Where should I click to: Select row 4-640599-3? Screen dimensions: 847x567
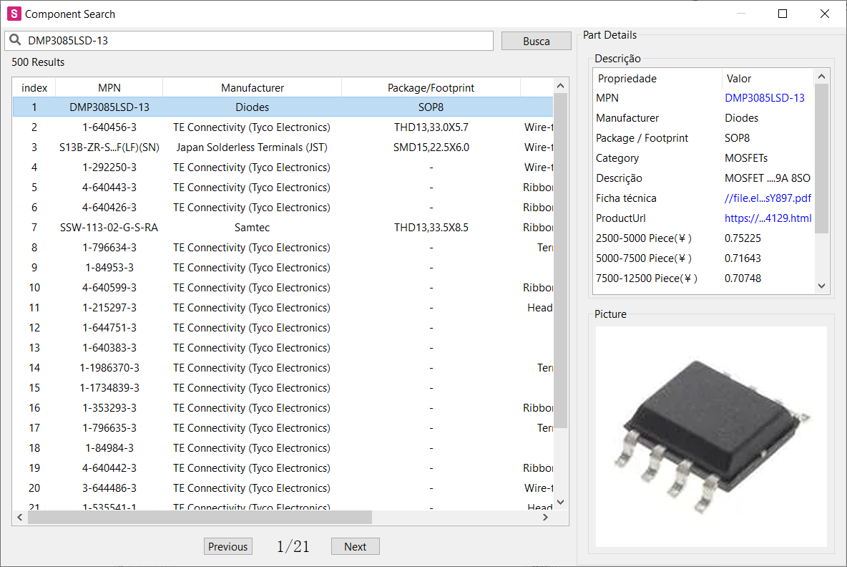coord(283,288)
